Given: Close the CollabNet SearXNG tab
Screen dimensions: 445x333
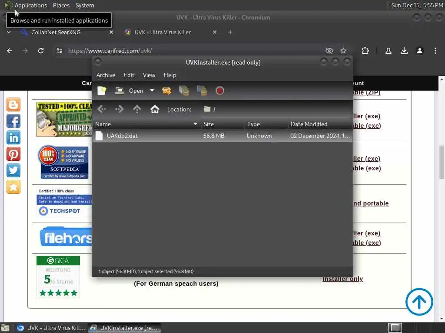Looking at the screenshot, I should coord(111,32).
